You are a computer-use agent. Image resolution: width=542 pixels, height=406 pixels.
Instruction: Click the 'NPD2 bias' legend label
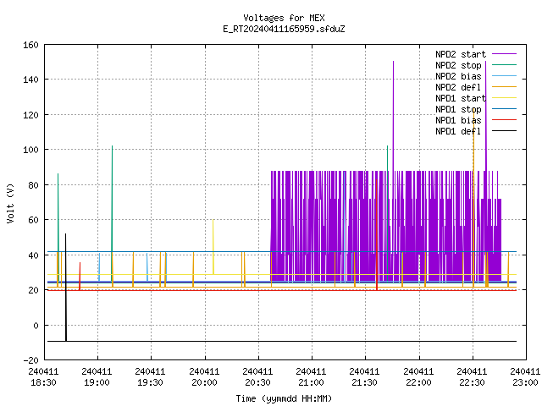[458, 76]
